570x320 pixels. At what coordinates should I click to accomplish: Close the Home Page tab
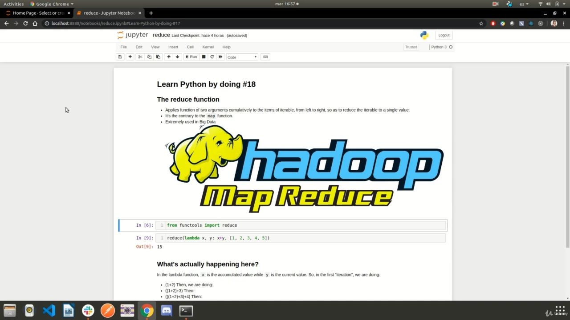click(x=69, y=13)
